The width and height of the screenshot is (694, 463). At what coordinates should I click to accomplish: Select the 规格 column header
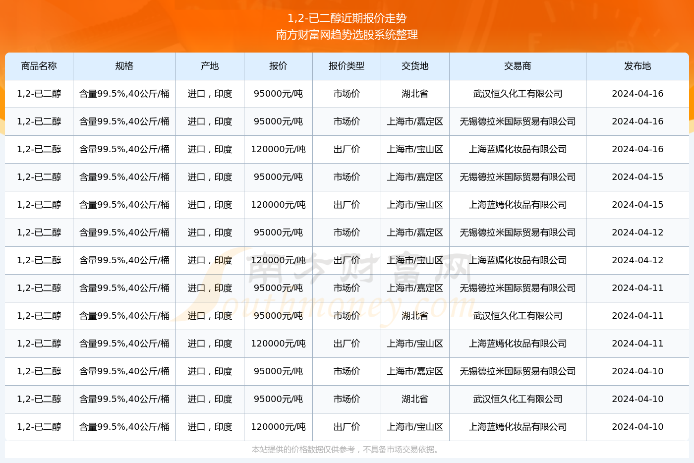[x=124, y=66]
